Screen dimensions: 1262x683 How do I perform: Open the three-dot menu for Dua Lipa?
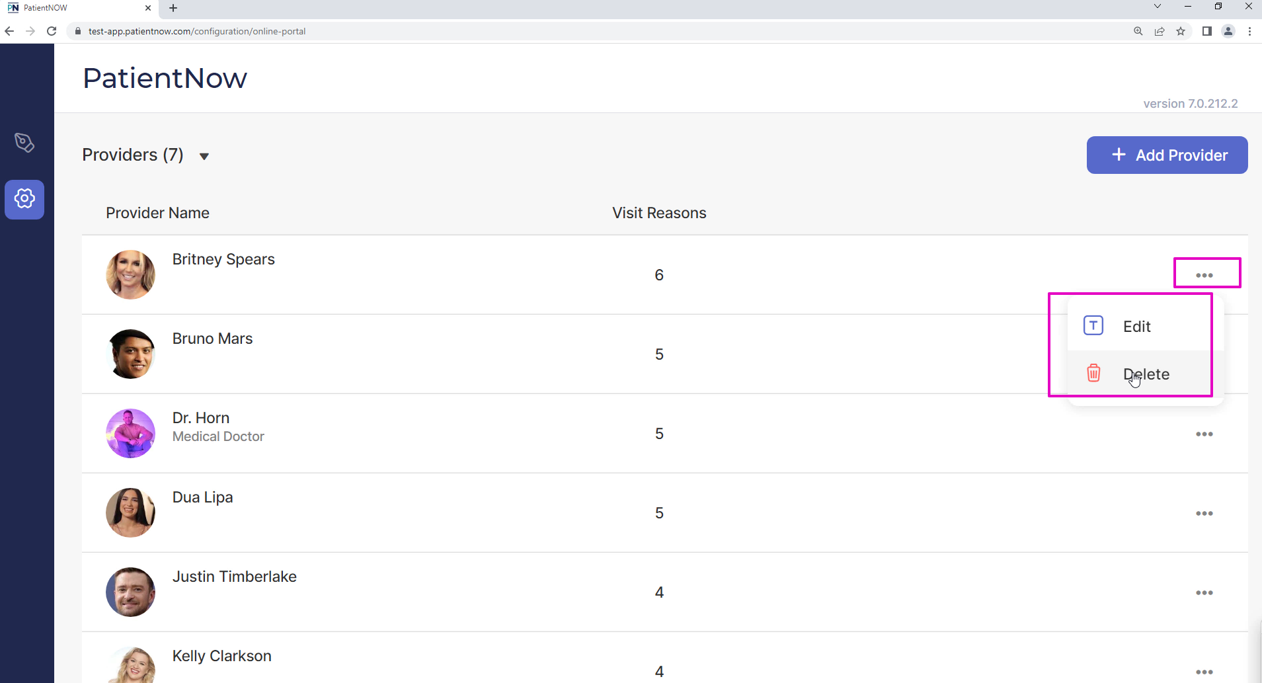[1204, 513]
